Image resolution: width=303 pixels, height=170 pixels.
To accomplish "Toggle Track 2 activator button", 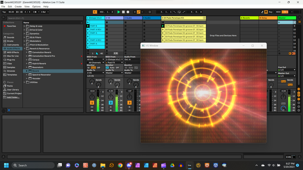I will [x=111, y=103].
